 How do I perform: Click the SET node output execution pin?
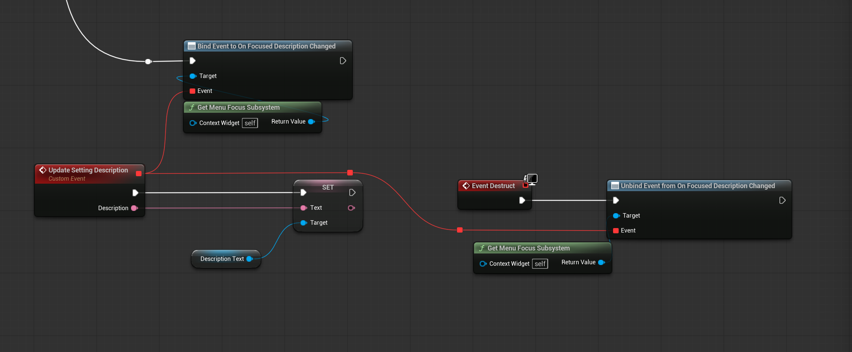point(352,193)
